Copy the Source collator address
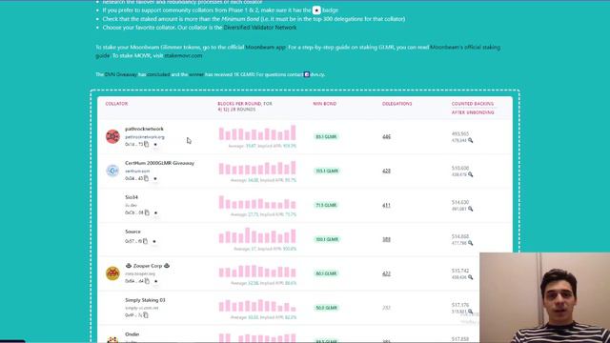 145,241
